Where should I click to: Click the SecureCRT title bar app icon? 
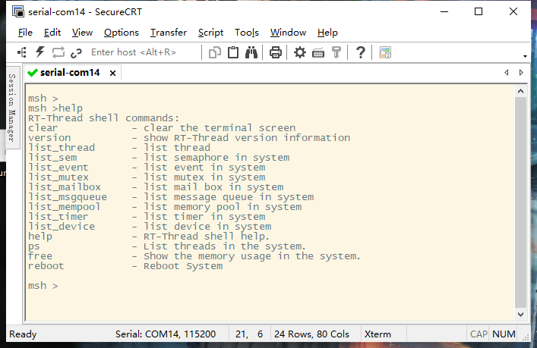(18, 11)
